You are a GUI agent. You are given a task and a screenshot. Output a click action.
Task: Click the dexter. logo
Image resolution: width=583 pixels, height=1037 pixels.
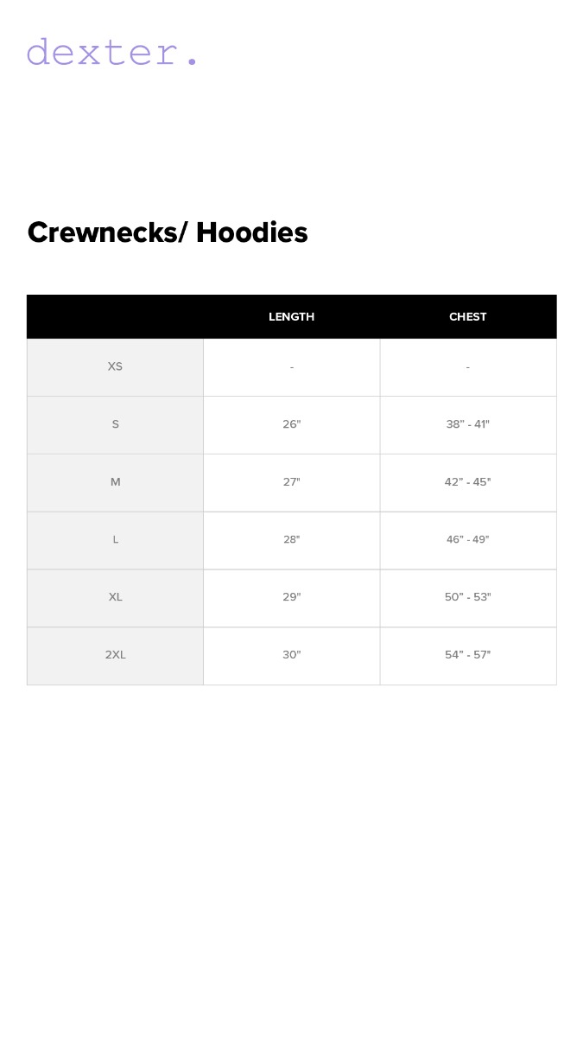112,53
